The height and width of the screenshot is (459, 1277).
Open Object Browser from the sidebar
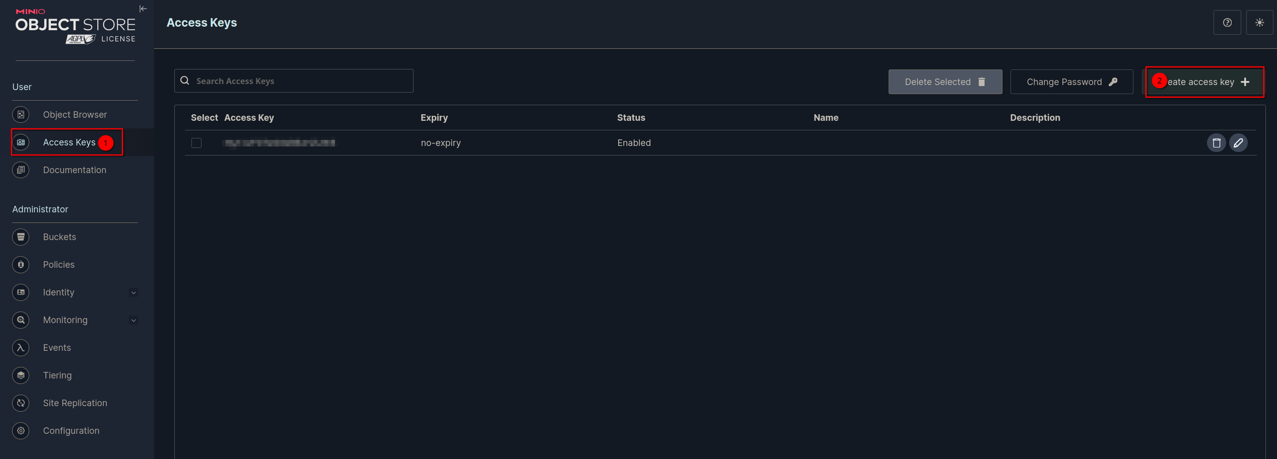(75, 115)
